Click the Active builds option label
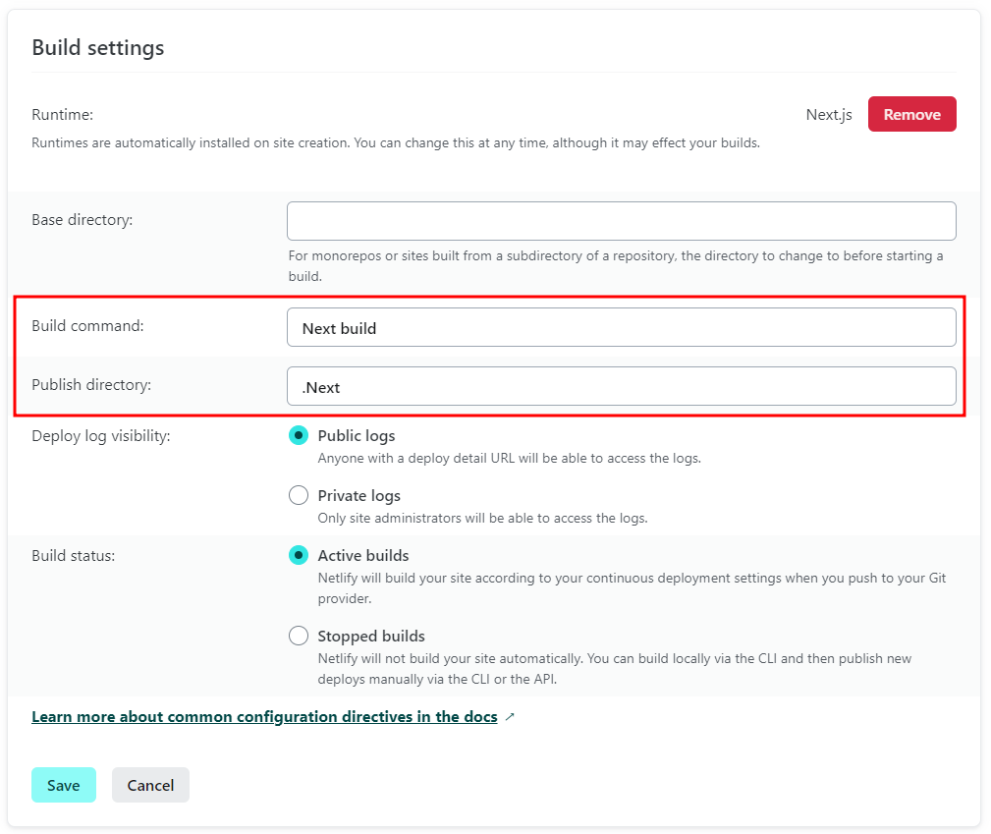Screen dimensions: 991x834 pyautogui.click(x=363, y=555)
